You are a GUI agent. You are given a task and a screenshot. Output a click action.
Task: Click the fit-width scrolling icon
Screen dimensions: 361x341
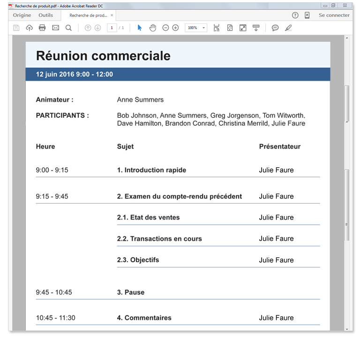tap(217, 28)
